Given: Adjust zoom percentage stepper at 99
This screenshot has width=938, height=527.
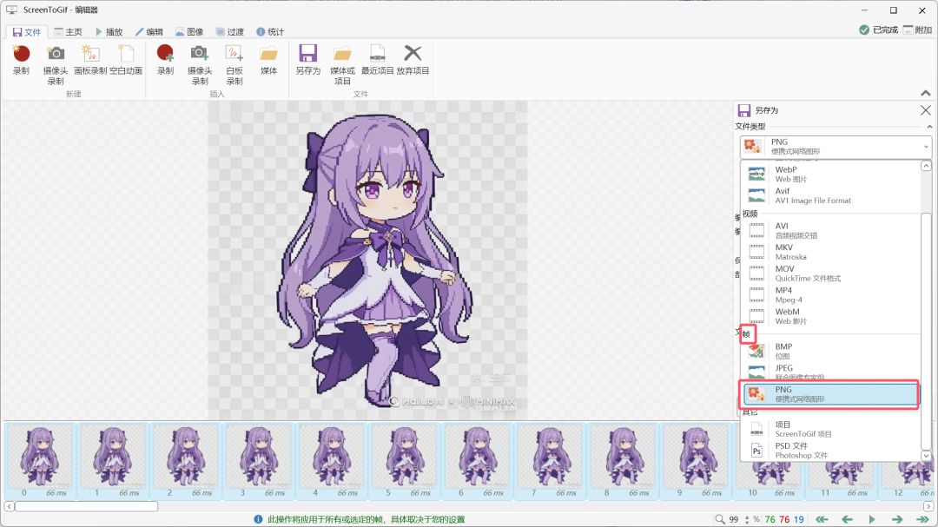Looking at the screenshot, I should point(746,519).
